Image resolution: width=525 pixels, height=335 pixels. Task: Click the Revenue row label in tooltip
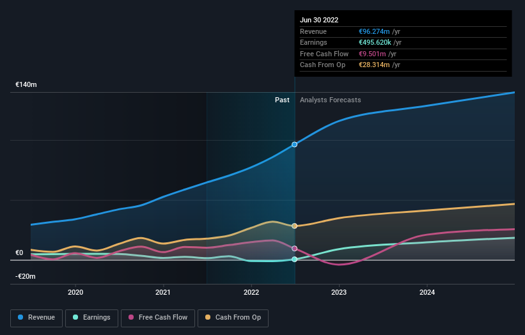pyautogui.click(x=313, y=31)
